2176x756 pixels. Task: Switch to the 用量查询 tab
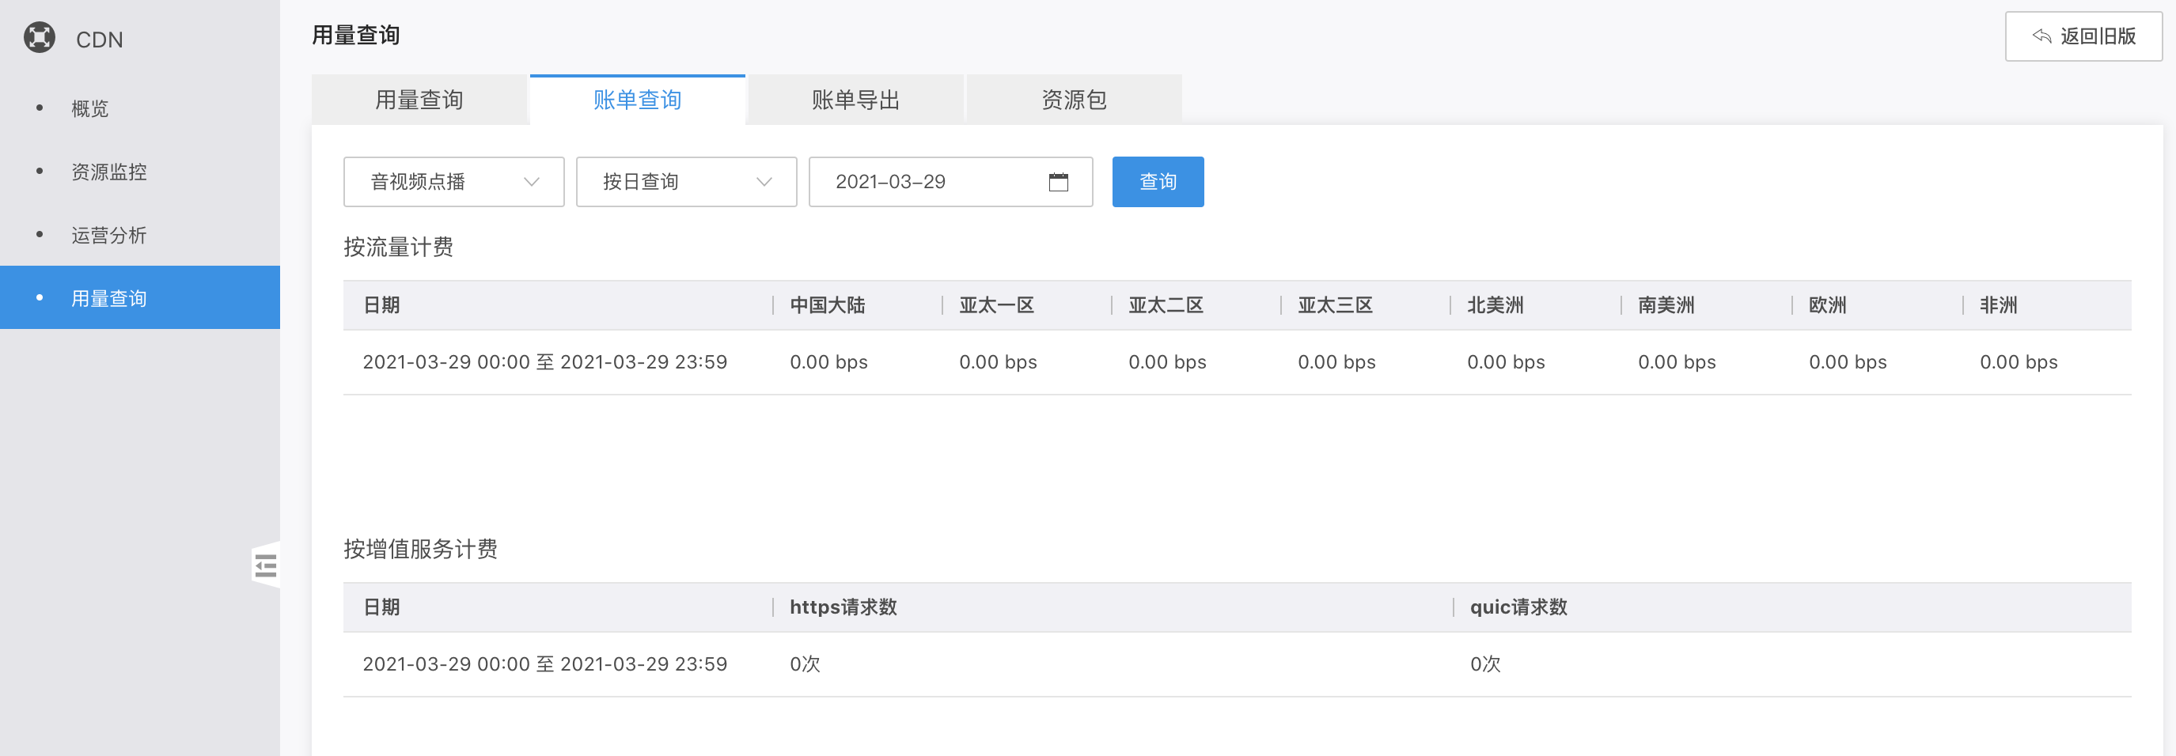tap(419, 100)
